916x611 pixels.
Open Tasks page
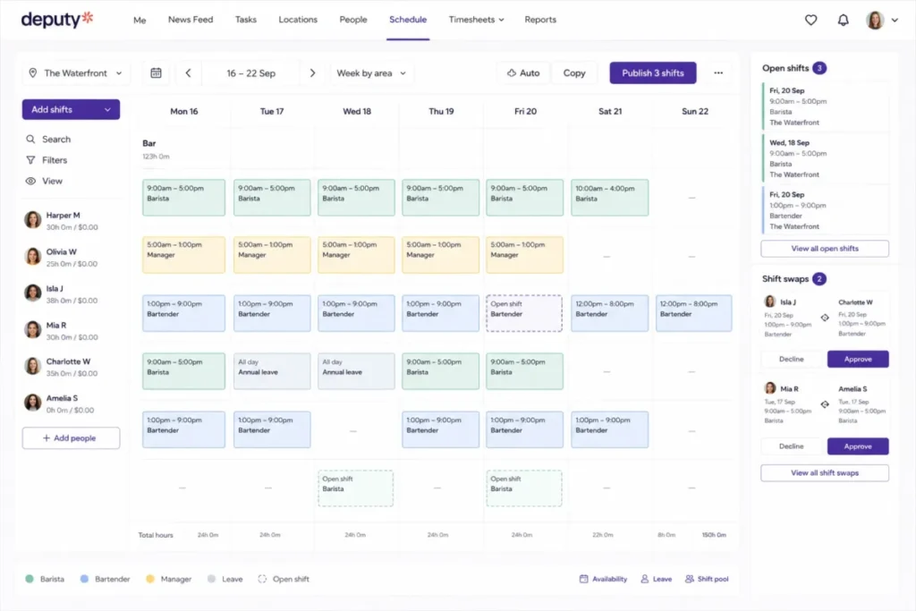coord(246,20)
